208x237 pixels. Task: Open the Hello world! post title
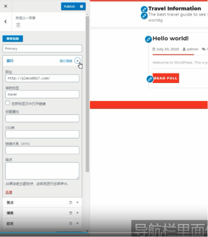170,38
